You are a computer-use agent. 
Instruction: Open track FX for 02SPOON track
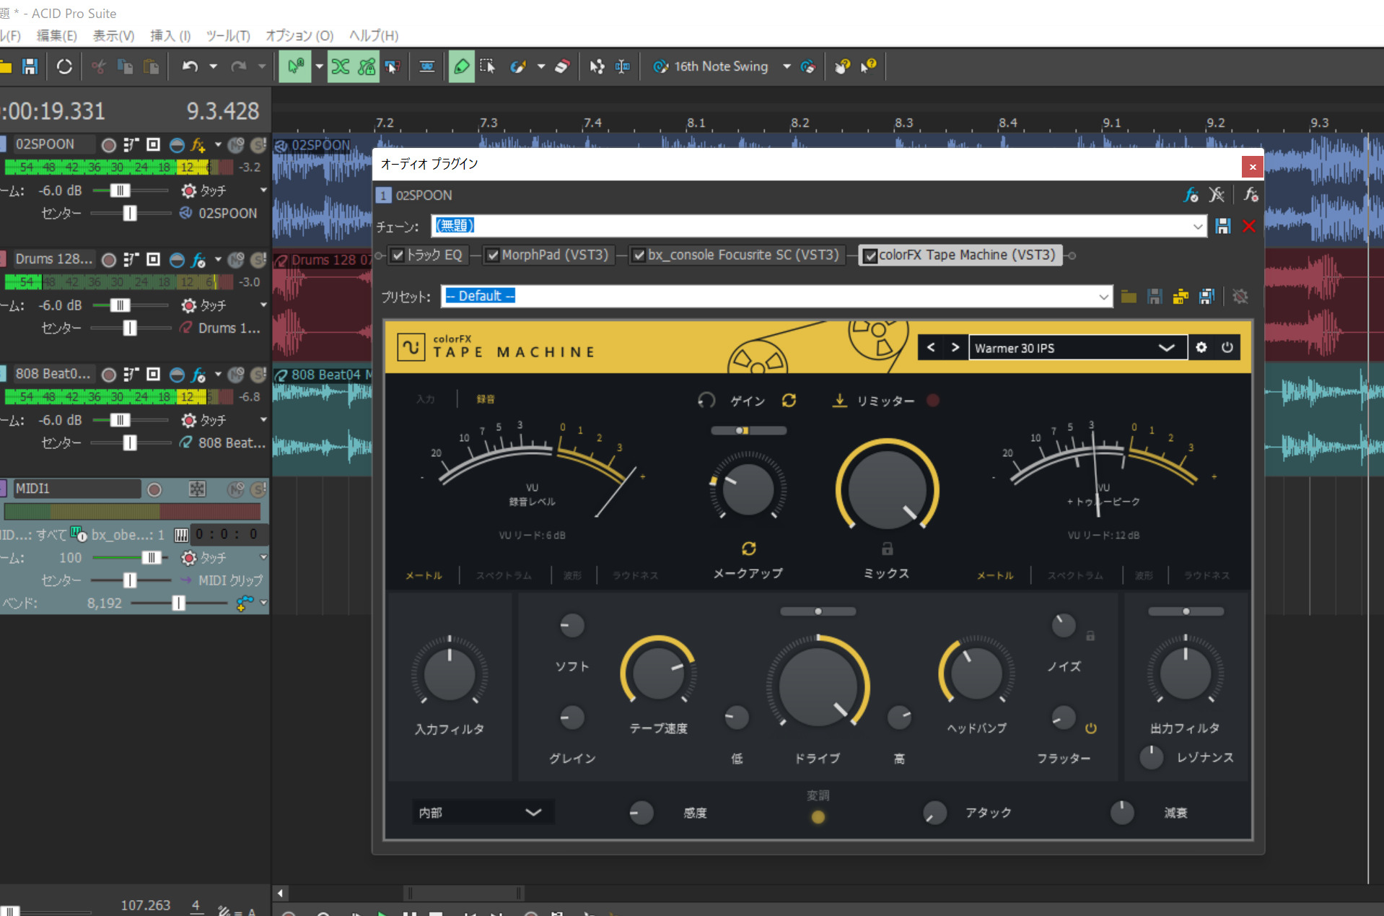198,145
